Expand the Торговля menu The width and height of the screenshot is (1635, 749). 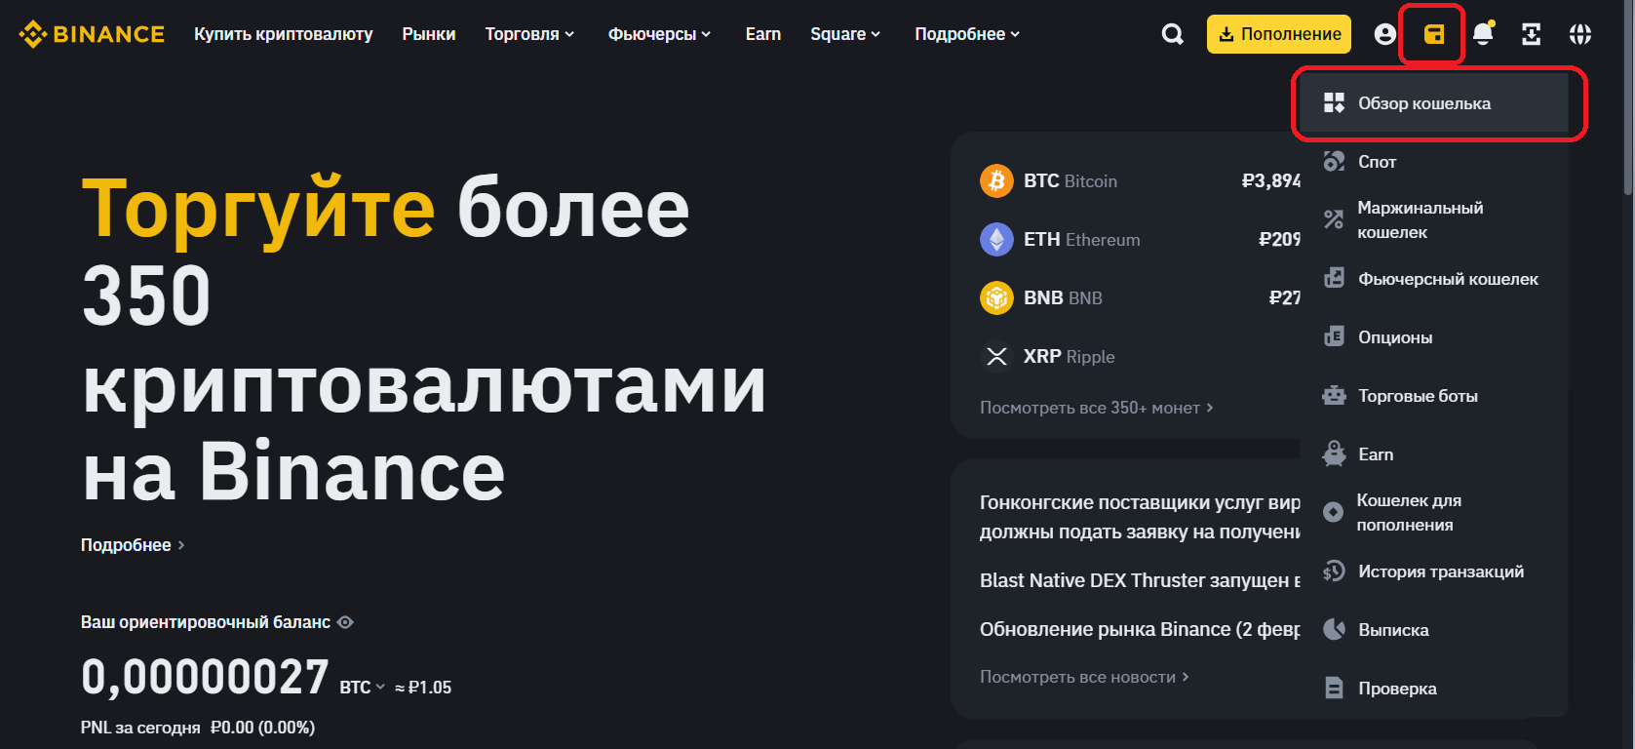[529, 34]
